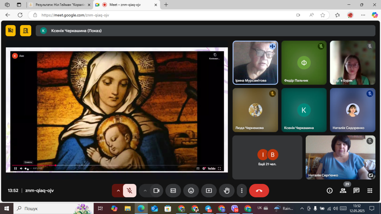The height and width of the screenshot is (214, 381).
Task: Click the first yellow icon left of the presenter bar
Action: point(11,31)
